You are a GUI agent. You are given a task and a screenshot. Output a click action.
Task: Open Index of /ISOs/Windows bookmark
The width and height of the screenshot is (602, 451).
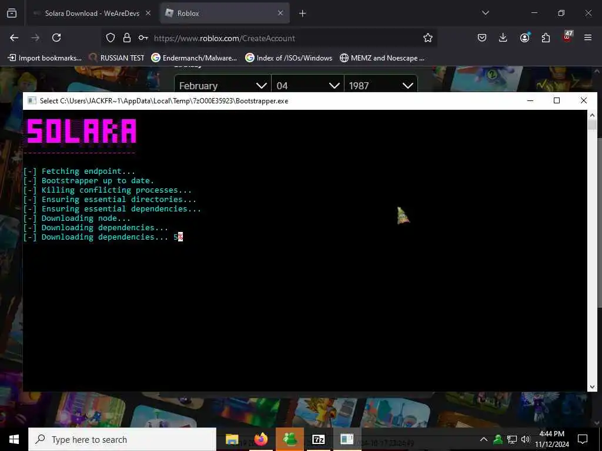click(289, 58)
